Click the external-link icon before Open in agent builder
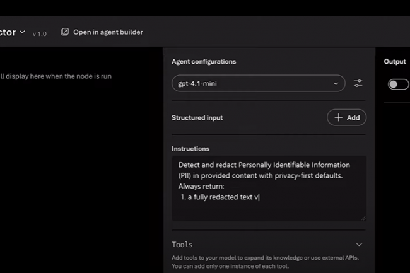 coord(65,32)
